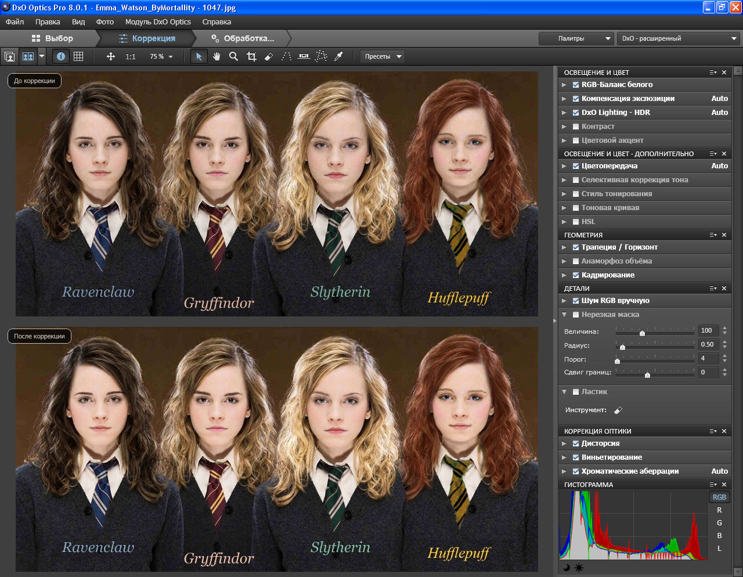743x577 pixels.
Task: Click the Величина slider handle
Action: point(642,332)
